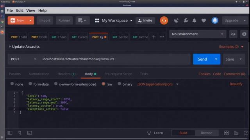Select the GET Chaos request tab
The image size is (250, 140).
(x=59, y=37)
